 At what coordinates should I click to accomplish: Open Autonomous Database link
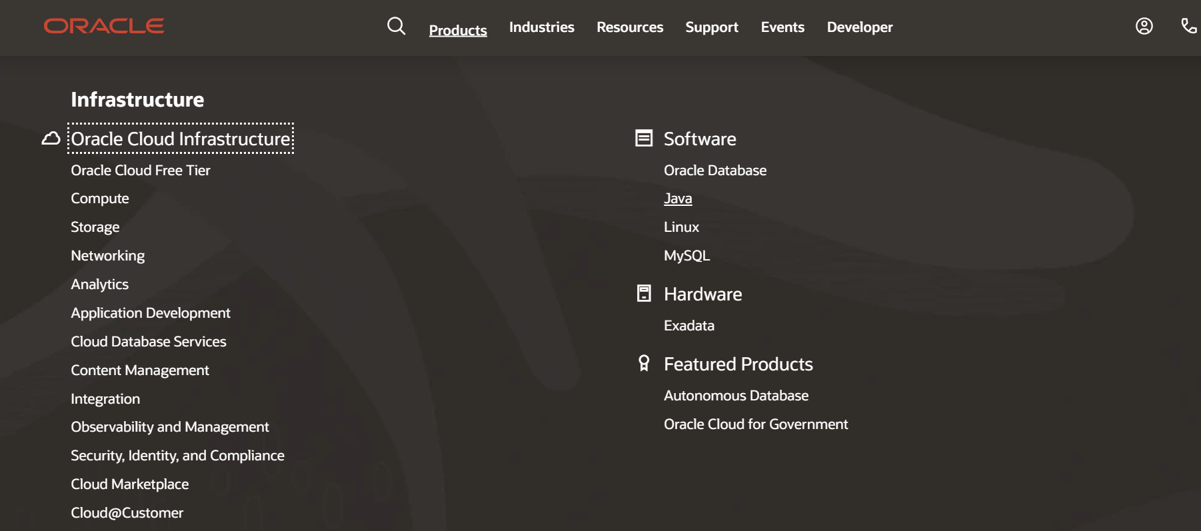pyautogui.click(x=736, y=396)
